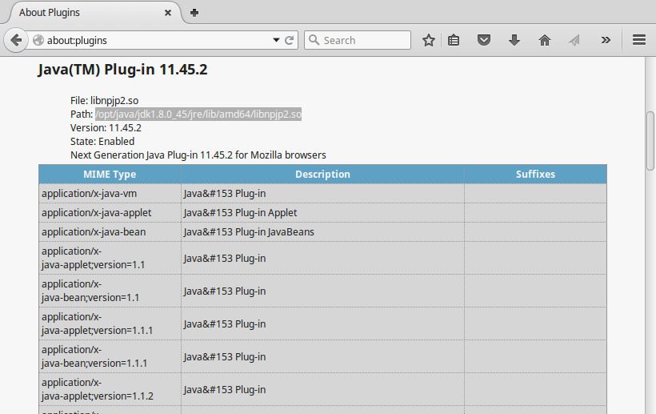Click the MIME Type column header
The image size is (656, 414).
pos(110,174)
